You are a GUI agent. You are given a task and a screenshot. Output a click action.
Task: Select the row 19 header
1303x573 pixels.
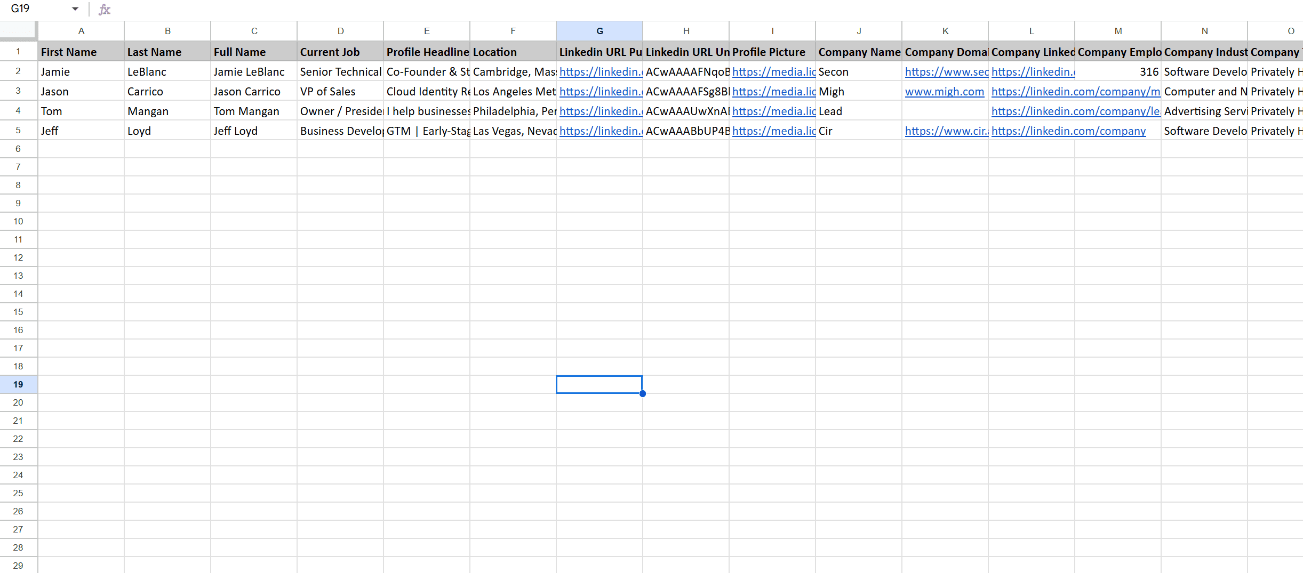(18, 384)
